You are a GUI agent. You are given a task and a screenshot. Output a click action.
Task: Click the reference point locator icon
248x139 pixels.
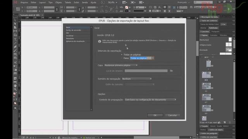click(18, 9)
